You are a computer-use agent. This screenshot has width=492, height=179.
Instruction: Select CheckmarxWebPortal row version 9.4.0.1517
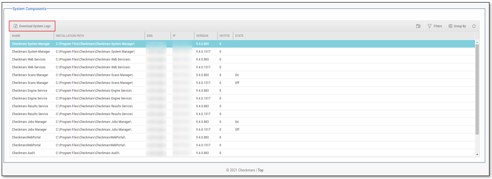pyautogui.click(x=242, y=145)
